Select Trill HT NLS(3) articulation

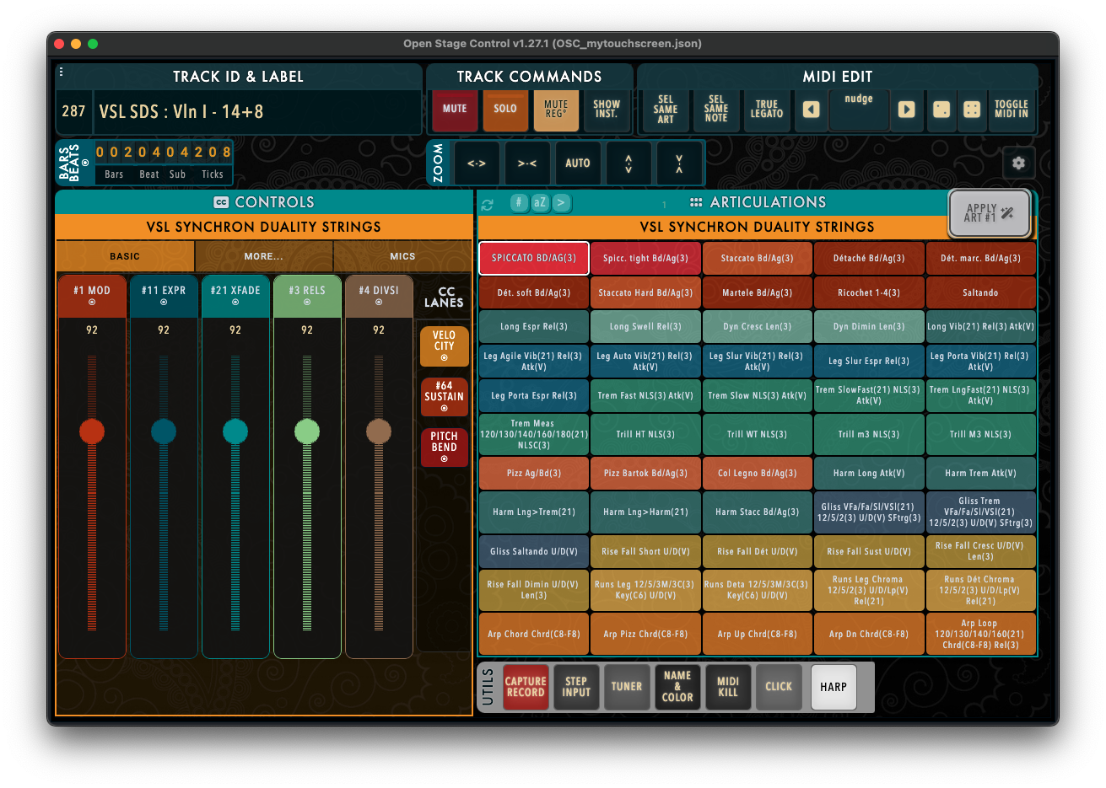coord(645,434)
